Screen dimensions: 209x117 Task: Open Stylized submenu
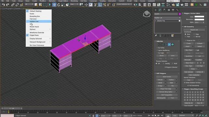39,29
